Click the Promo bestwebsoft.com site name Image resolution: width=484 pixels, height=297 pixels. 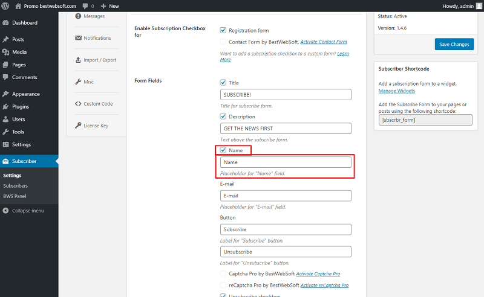[x=50, y=6]
